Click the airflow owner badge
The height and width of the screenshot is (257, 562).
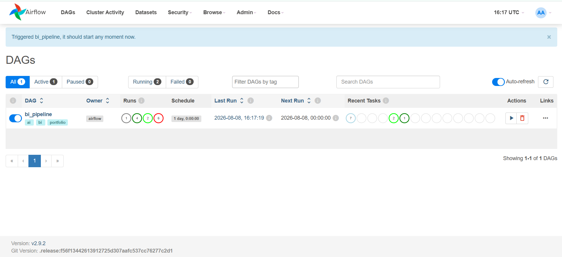pyautogui.click(x=95, y=118)
